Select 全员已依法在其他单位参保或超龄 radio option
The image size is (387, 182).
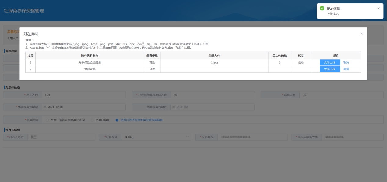(x=117, y=120)
